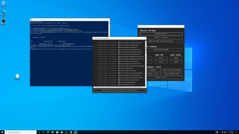Toggle Microsoft.Windows.CloudExperienceHost checkbox
The width and height of the screenshot is (239, 134).
point(119,50)
